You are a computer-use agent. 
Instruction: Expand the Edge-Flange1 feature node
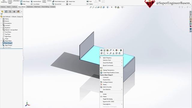[1, 45]
